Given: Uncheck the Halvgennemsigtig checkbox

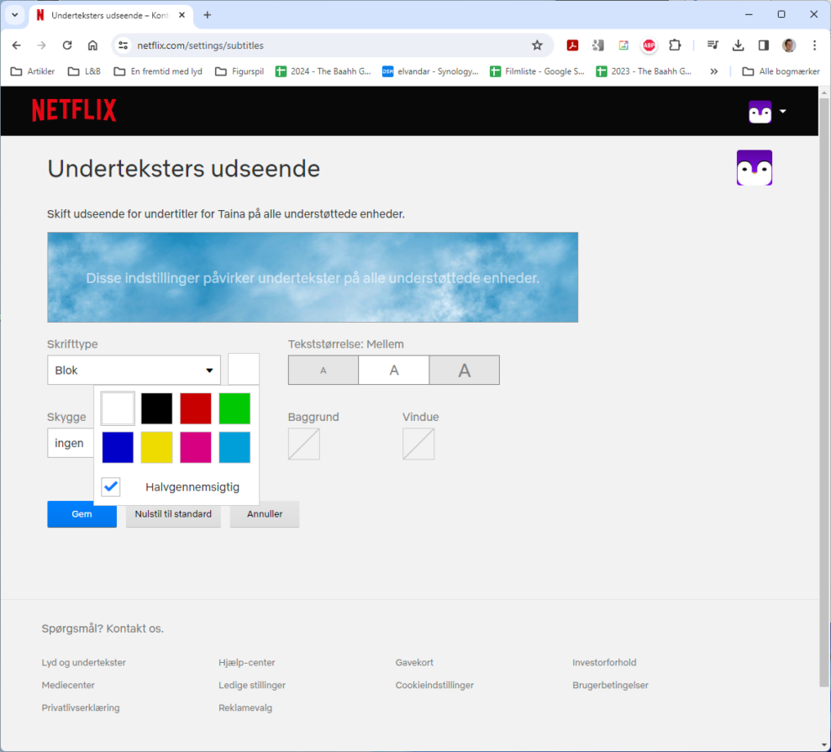Looking at the screenshot, I should 111,486.
